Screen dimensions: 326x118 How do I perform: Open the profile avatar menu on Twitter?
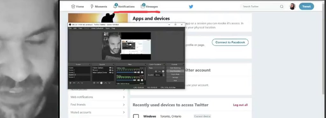292,6
